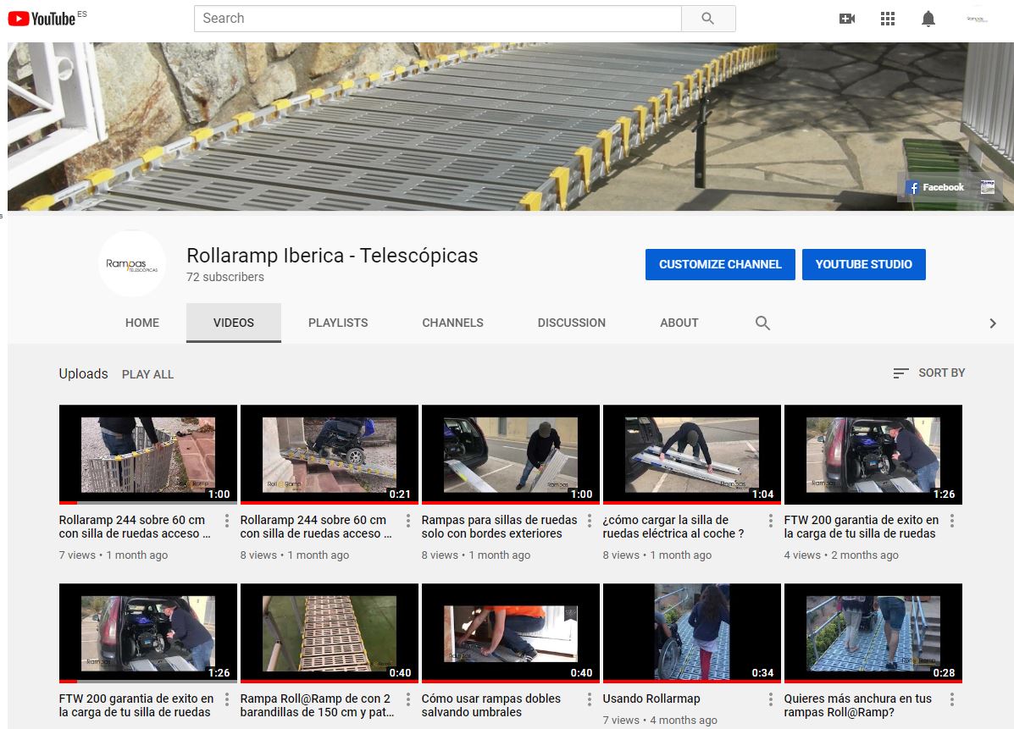
Task: Open the small Rampas link icon on banner
Action: point(987,187)
